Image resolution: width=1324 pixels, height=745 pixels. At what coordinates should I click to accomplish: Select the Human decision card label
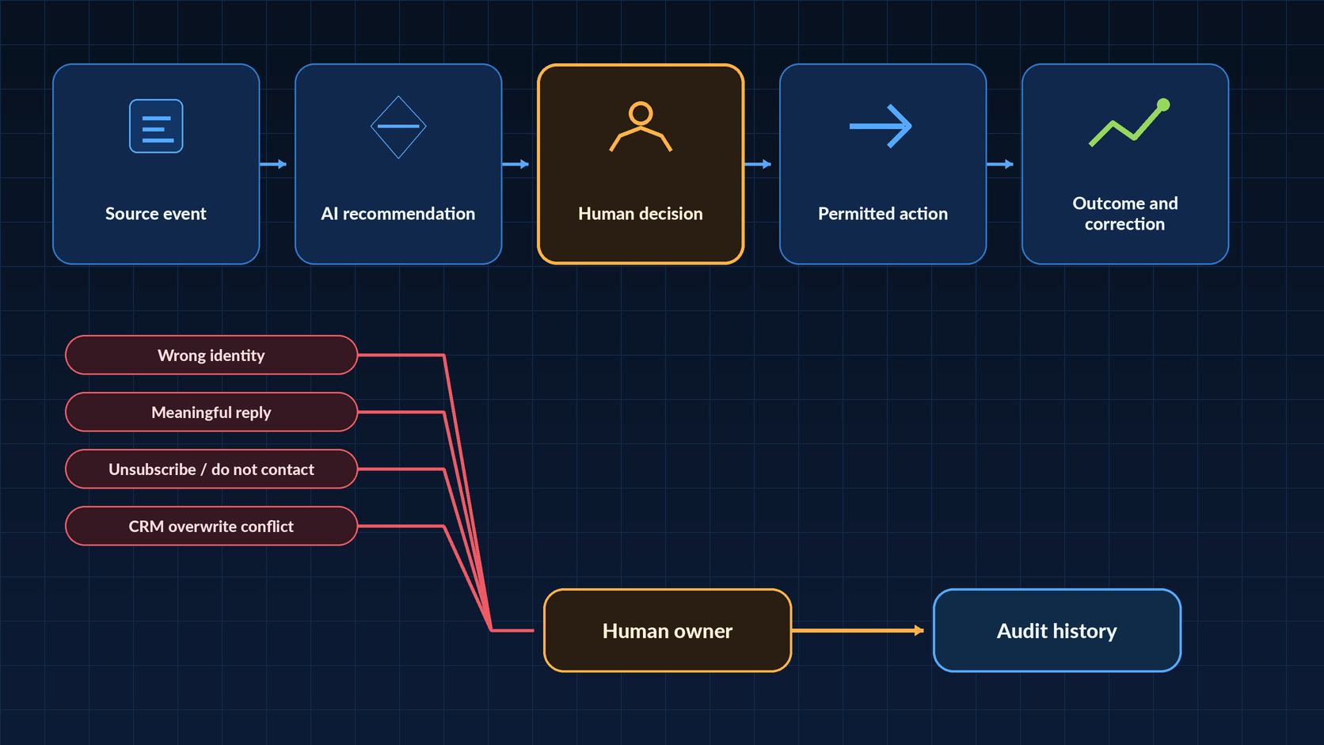tap(641, 214)
